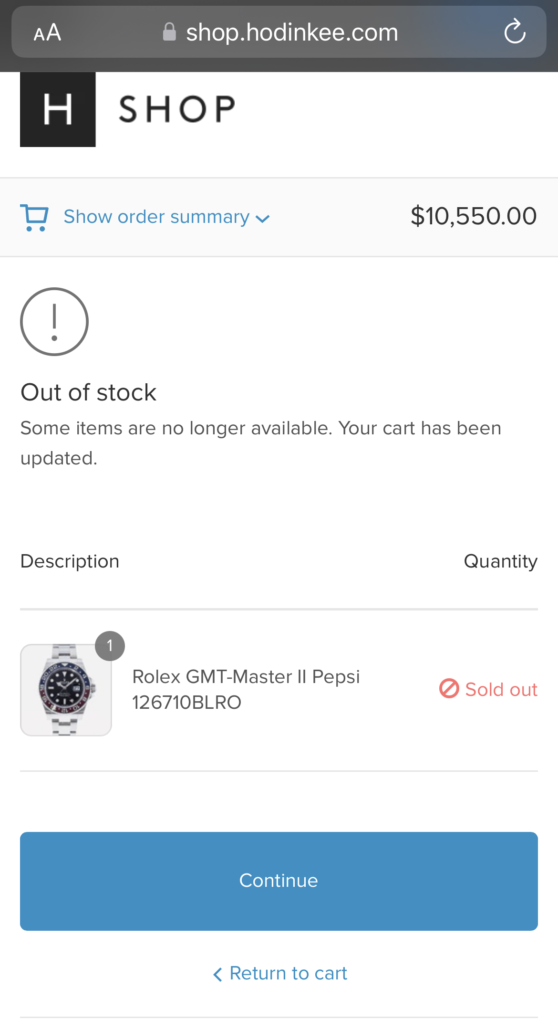Tap the shopping cart icon
The width and height of the screenshot is (558, 1020).
tap(34, 218)
